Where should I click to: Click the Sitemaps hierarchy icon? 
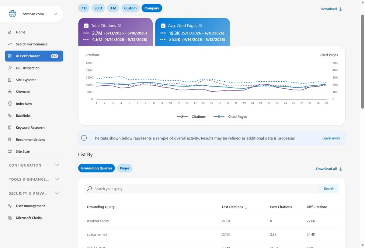coord(10,92)
